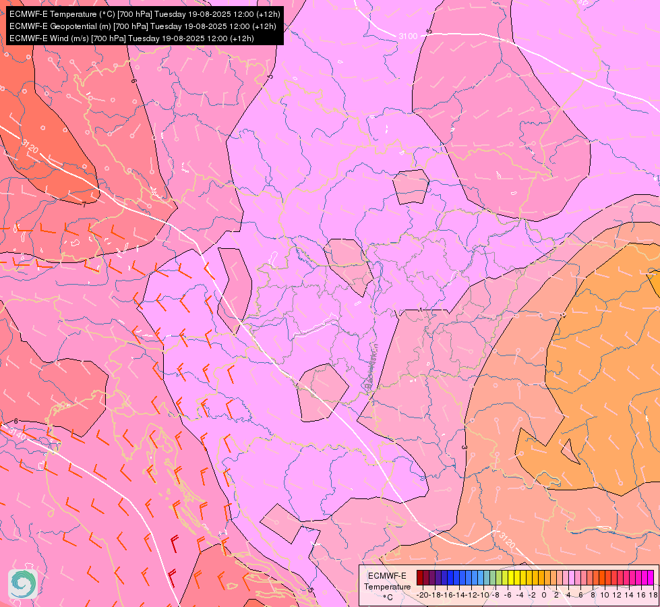This screenshot has width=660, height=607.
Task: Click the -20 legend value
Action: click(423, 595)
